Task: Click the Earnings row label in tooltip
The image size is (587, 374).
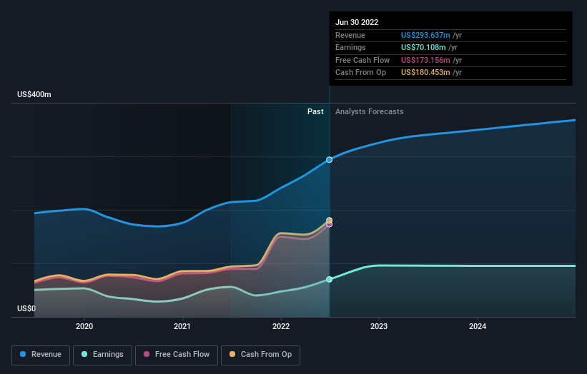Action: [350, 47]
